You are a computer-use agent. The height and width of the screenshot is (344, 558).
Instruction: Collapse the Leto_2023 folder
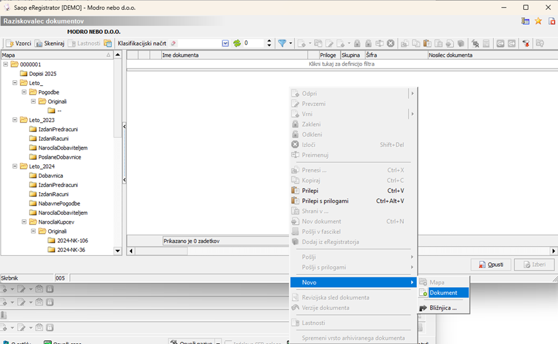(15, 120)
